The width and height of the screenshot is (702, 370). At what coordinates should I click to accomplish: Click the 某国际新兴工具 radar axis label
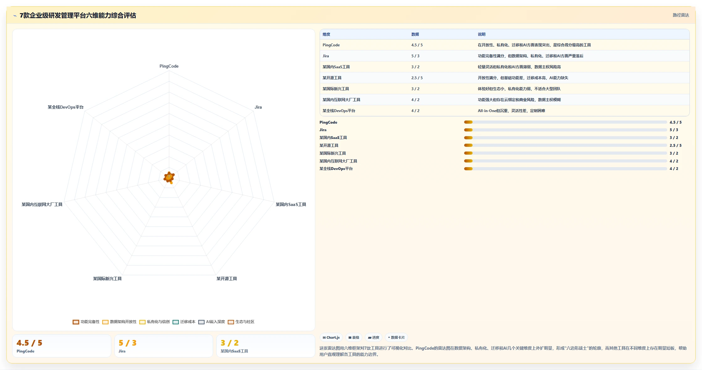(107, 279)
